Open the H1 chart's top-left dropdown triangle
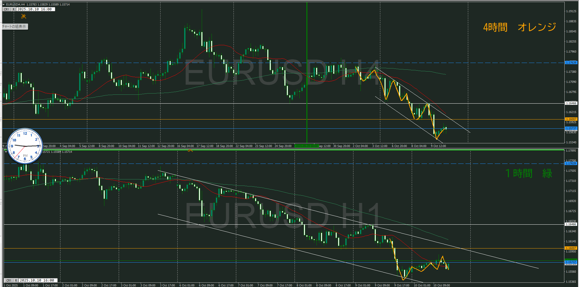The image size is (579, 287). tap(6, 152)
